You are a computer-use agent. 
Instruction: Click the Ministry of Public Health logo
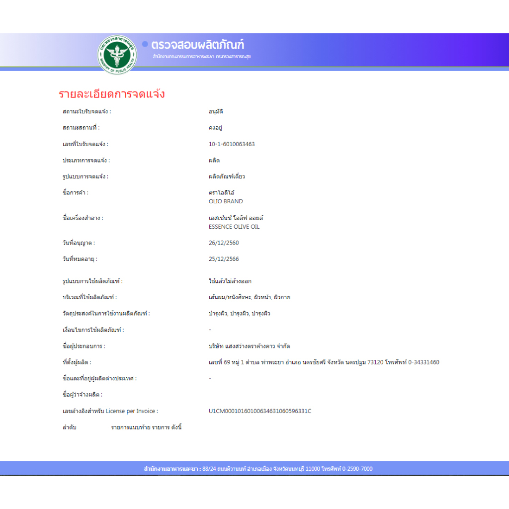(117, 55)
